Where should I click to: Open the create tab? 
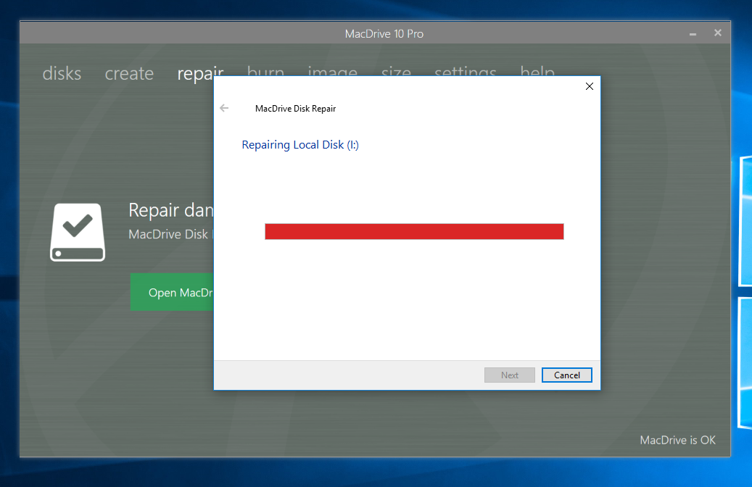point(129,73)
